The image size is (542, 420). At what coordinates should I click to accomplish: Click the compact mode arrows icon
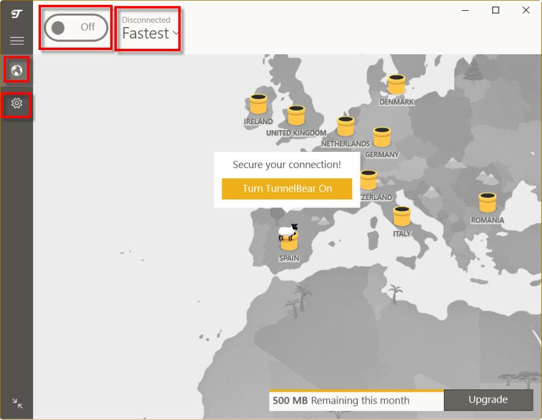(17, 403)
